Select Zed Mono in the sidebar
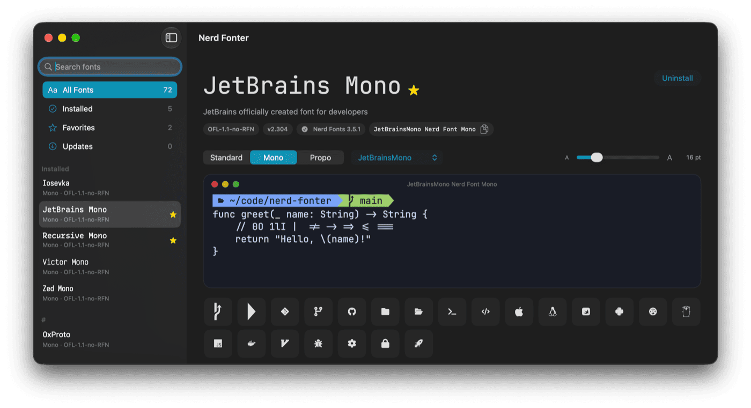Image resolution: width=751 pixels, height=408 pixels. [x=110, y=293]
